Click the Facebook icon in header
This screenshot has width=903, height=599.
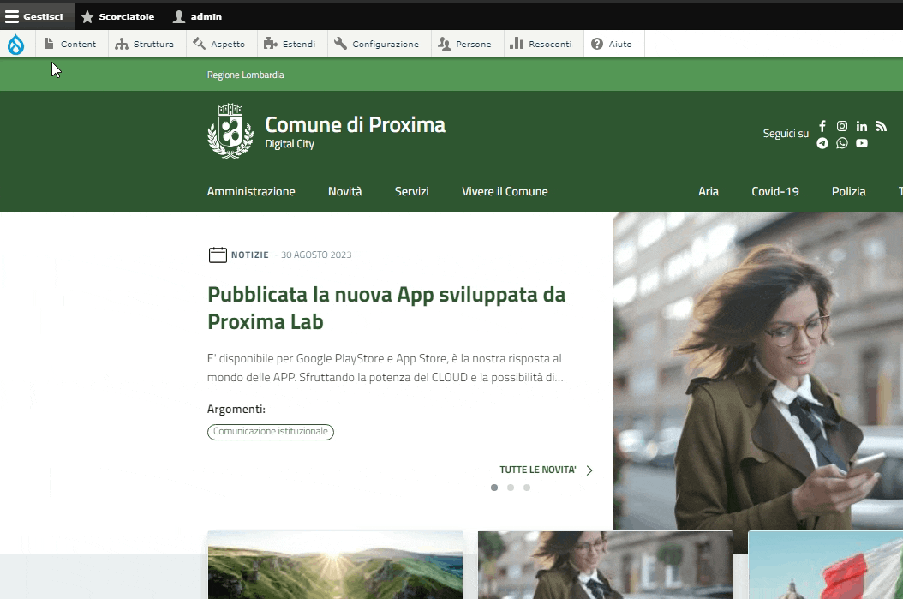(x=822, y=126)
